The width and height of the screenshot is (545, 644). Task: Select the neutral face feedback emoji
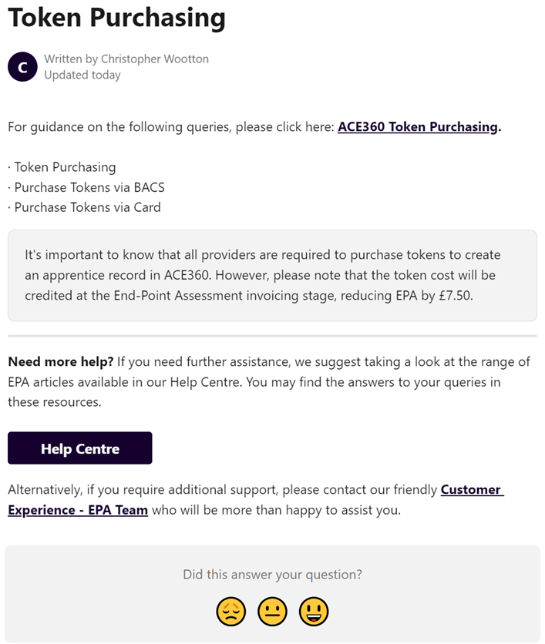pos(272,611)
